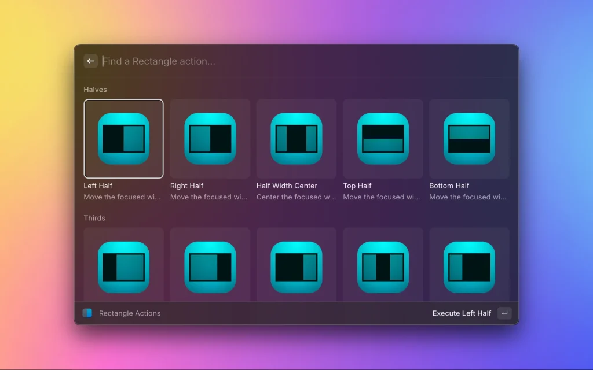593x370 pixels.
Task: Select the highlighted Left Half tile
Action: pos(123,138)
